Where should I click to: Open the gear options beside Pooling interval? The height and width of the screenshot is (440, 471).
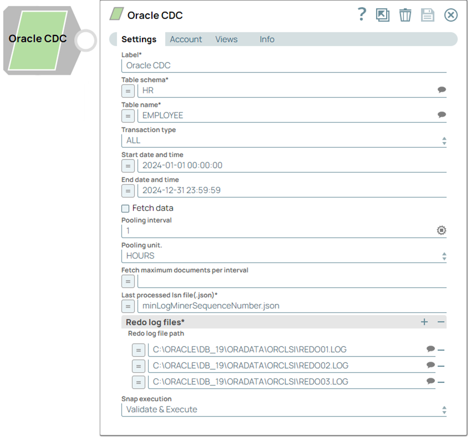[x=440, y=230]
